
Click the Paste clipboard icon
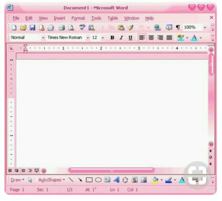tap(121, 27)
